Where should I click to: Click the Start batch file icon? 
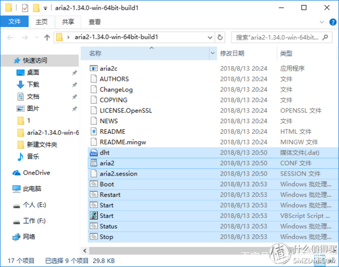pyautogui.click(x=94, y=205)
